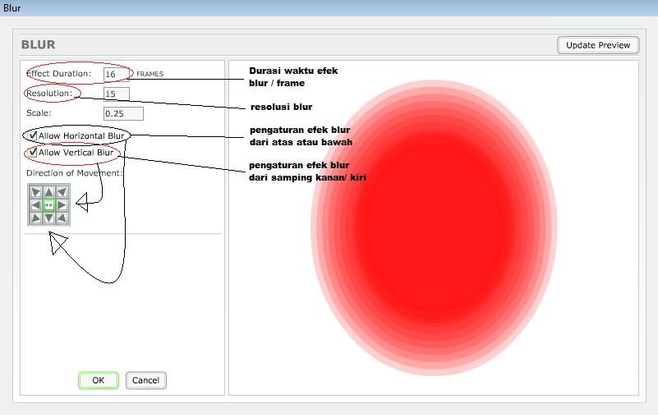Dismiss the dialog with Cancel
The height and width of the screenshot is (417, 658).
click(145, 381)
